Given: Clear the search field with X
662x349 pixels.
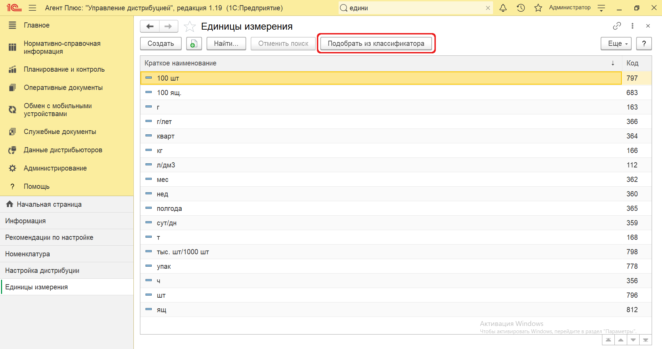Looking at the screenshot, I should [488, 8].
